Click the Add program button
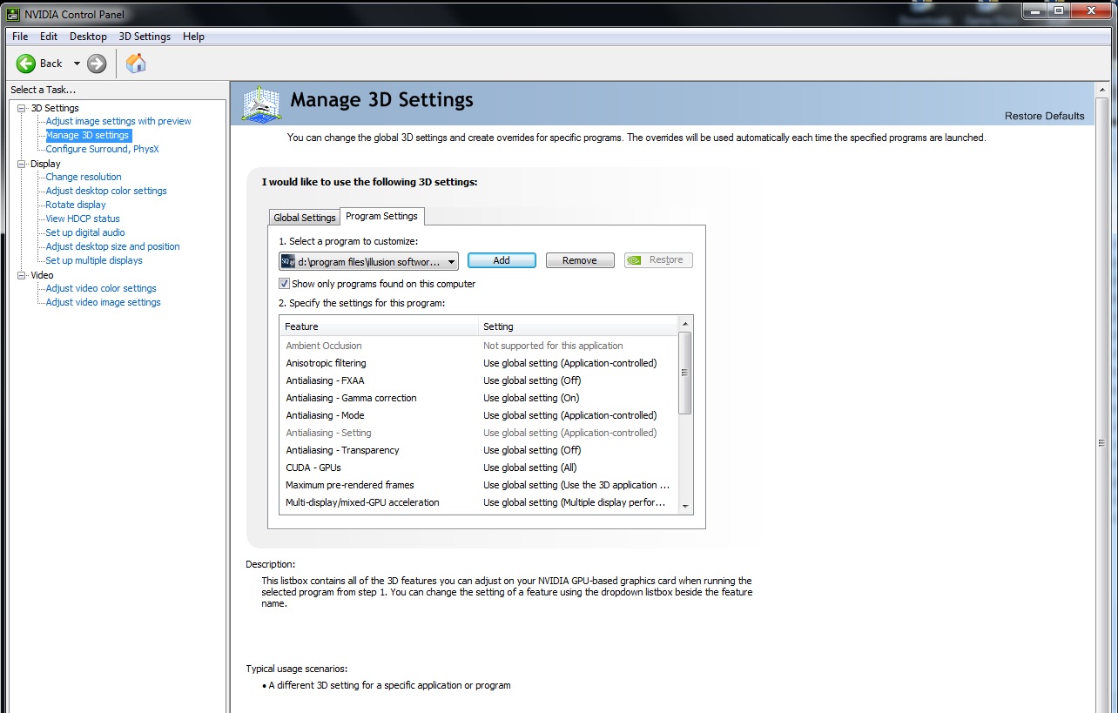This screenshot has height=713, width=1118. tap(502, 260)
